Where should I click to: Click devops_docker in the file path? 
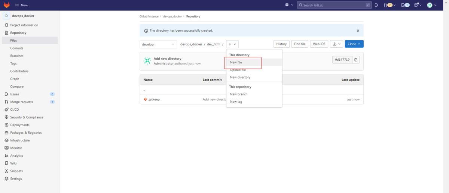click(x=191, y=44)
